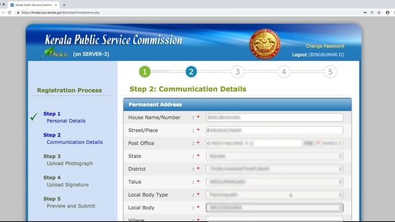The width and height of the screenshot is (395, 222).
Task: Open Step 3 Upload Photograph in sidebar
Action: (x=68, y=160)
